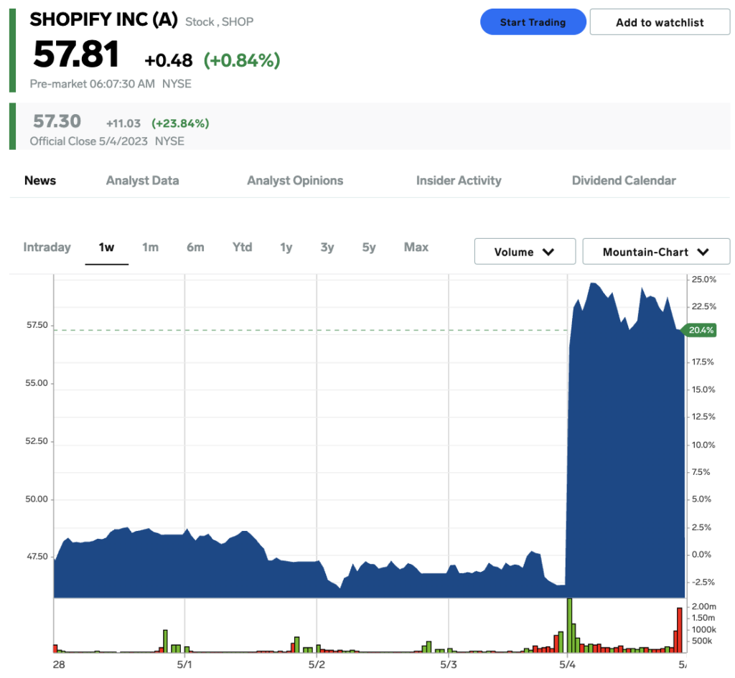View the Insider Activity tab
The image size is (735, 678).
(459, 180)
